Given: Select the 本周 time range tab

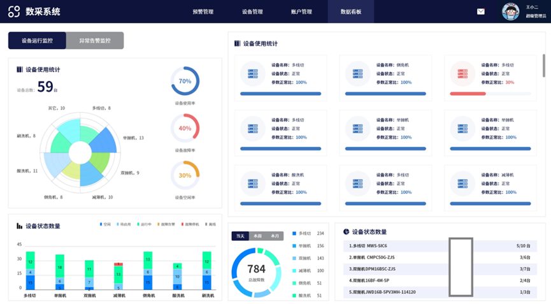Looking at the screenshot, I should click(x=257, y=236).
